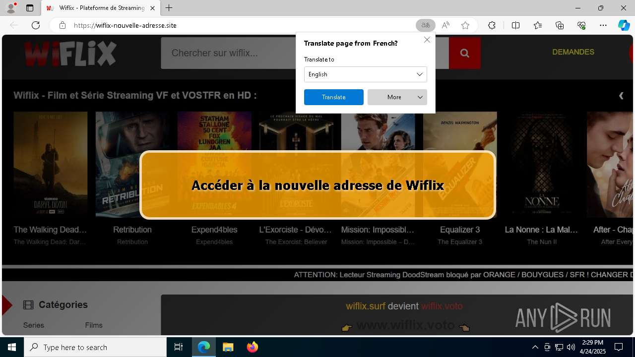Open Mission: Impossible title link
The image size is (635, 357).
(x=378, y=230)
